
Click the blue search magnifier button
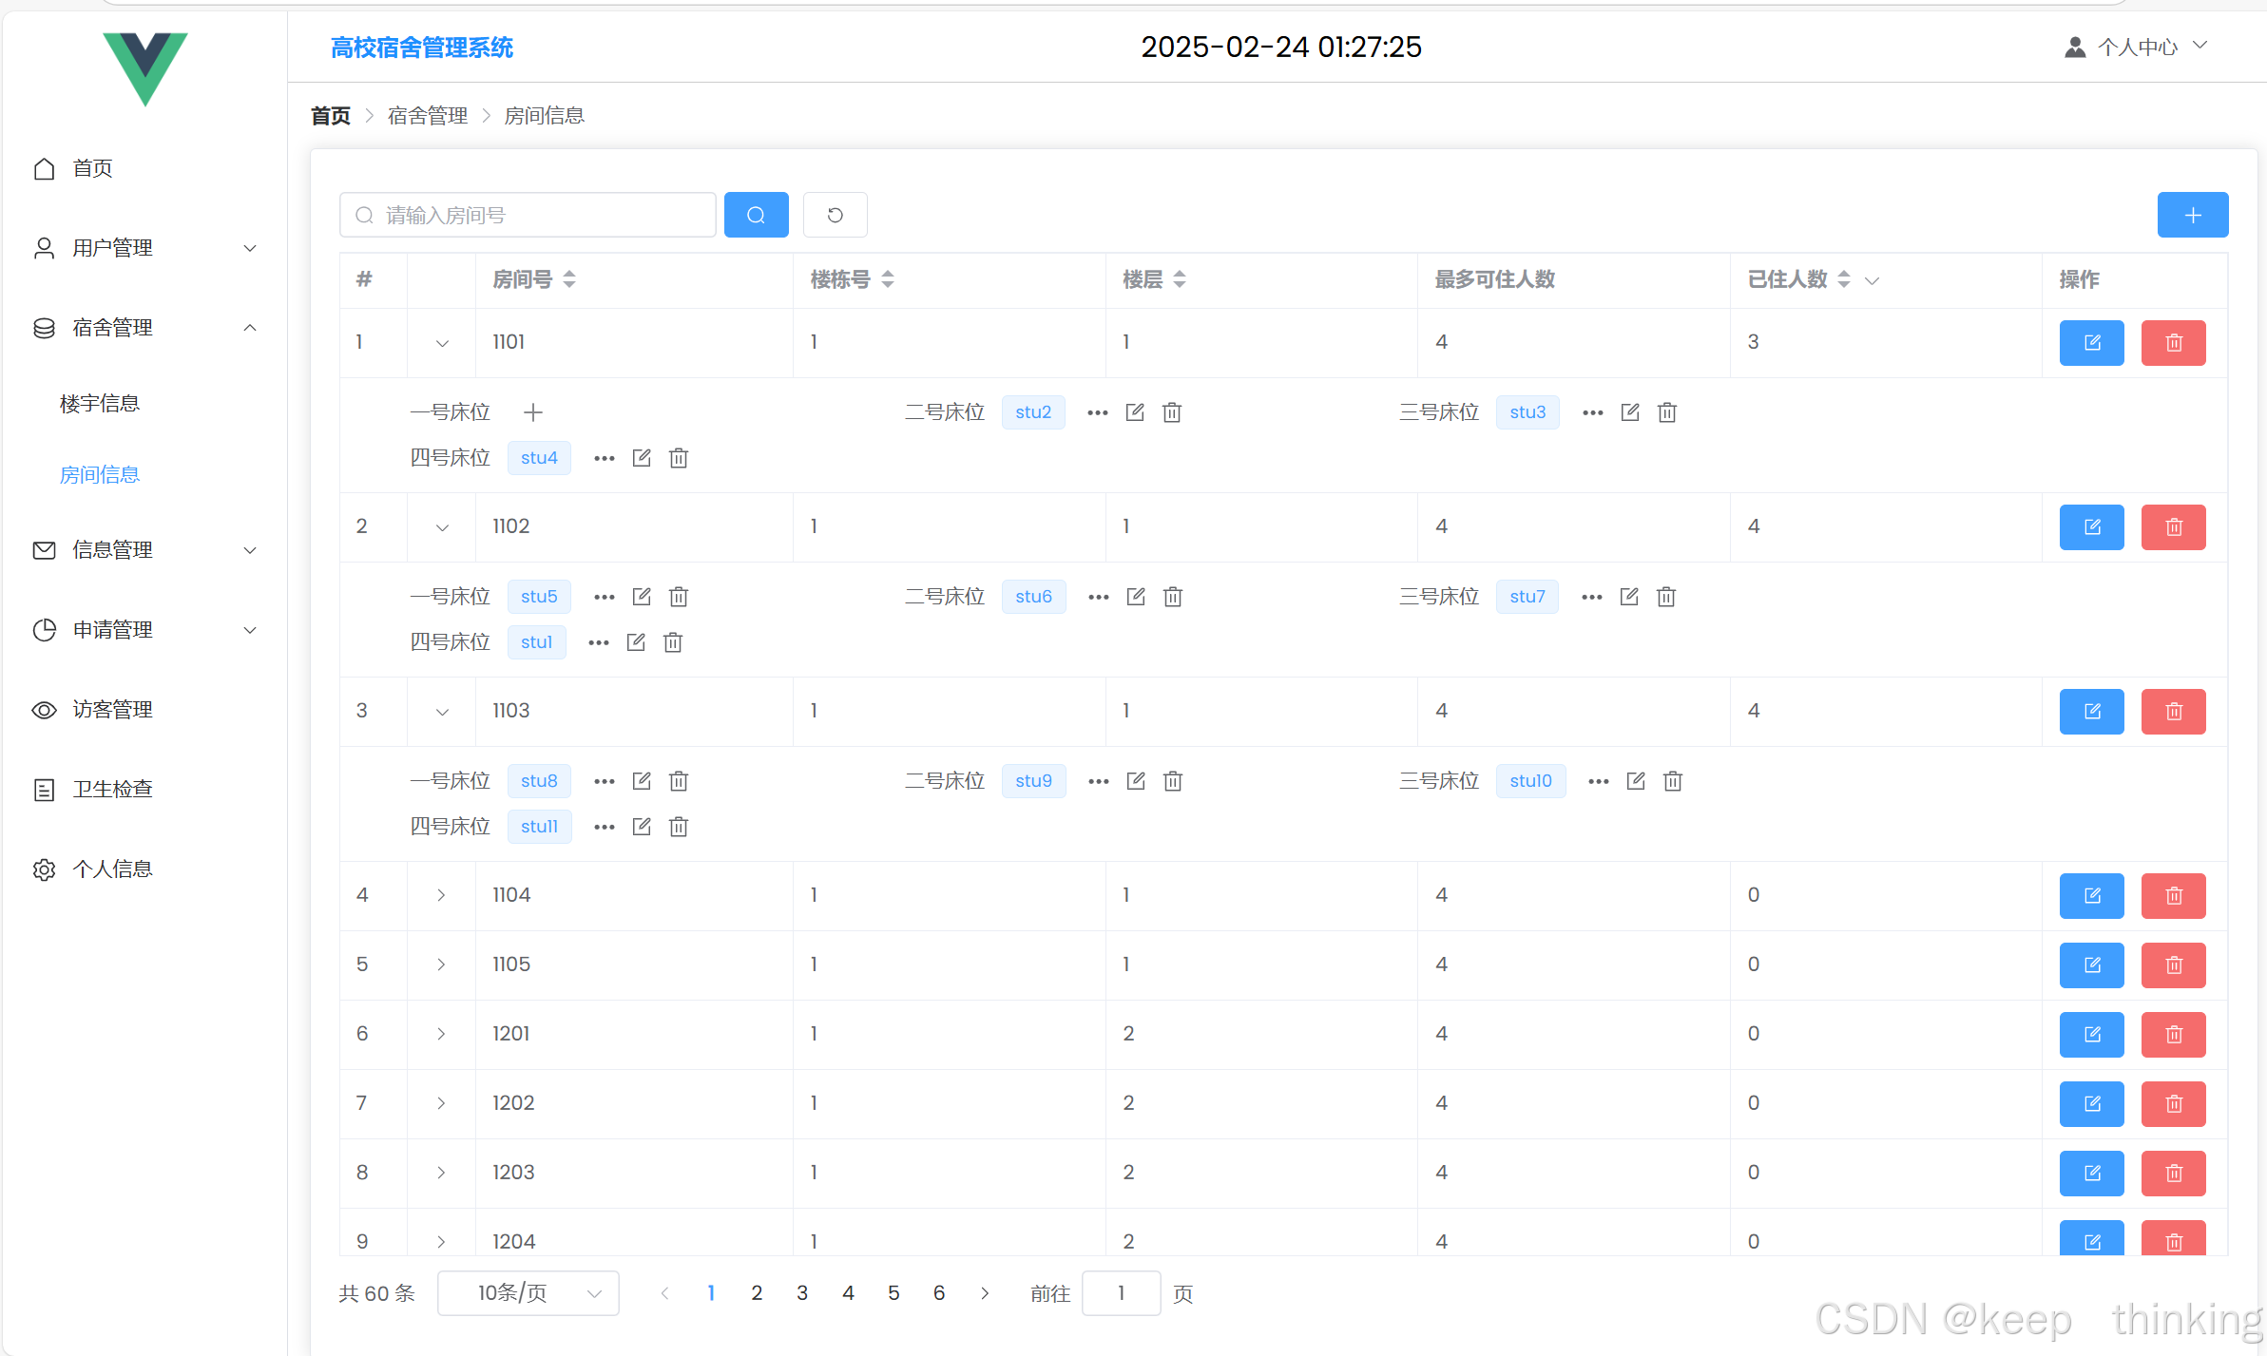[756, 215]
